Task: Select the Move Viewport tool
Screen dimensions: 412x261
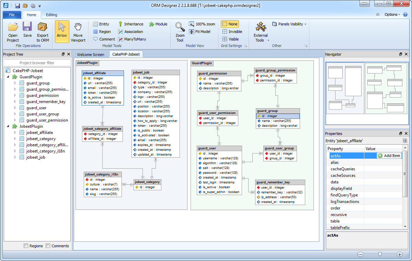Action: pyautogui.click(x=78, y=32)
